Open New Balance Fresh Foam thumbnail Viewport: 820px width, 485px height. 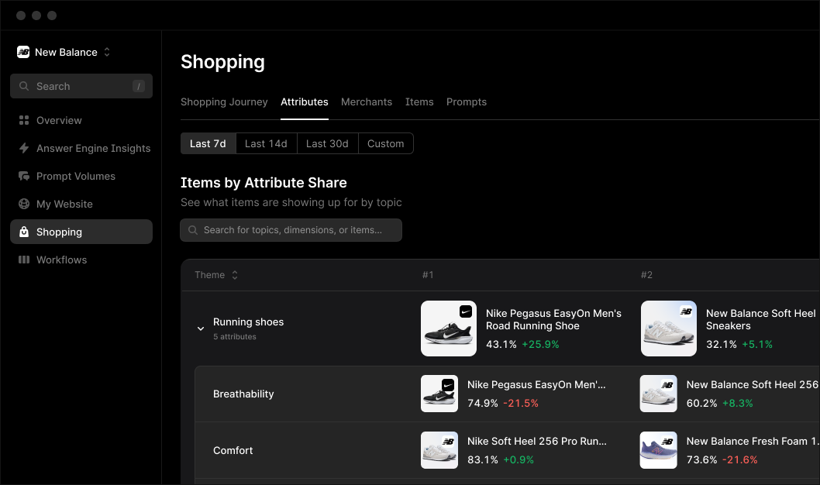(659, 450)
